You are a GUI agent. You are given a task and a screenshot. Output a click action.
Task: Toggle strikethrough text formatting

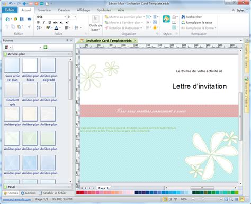(x=56, y=22)
